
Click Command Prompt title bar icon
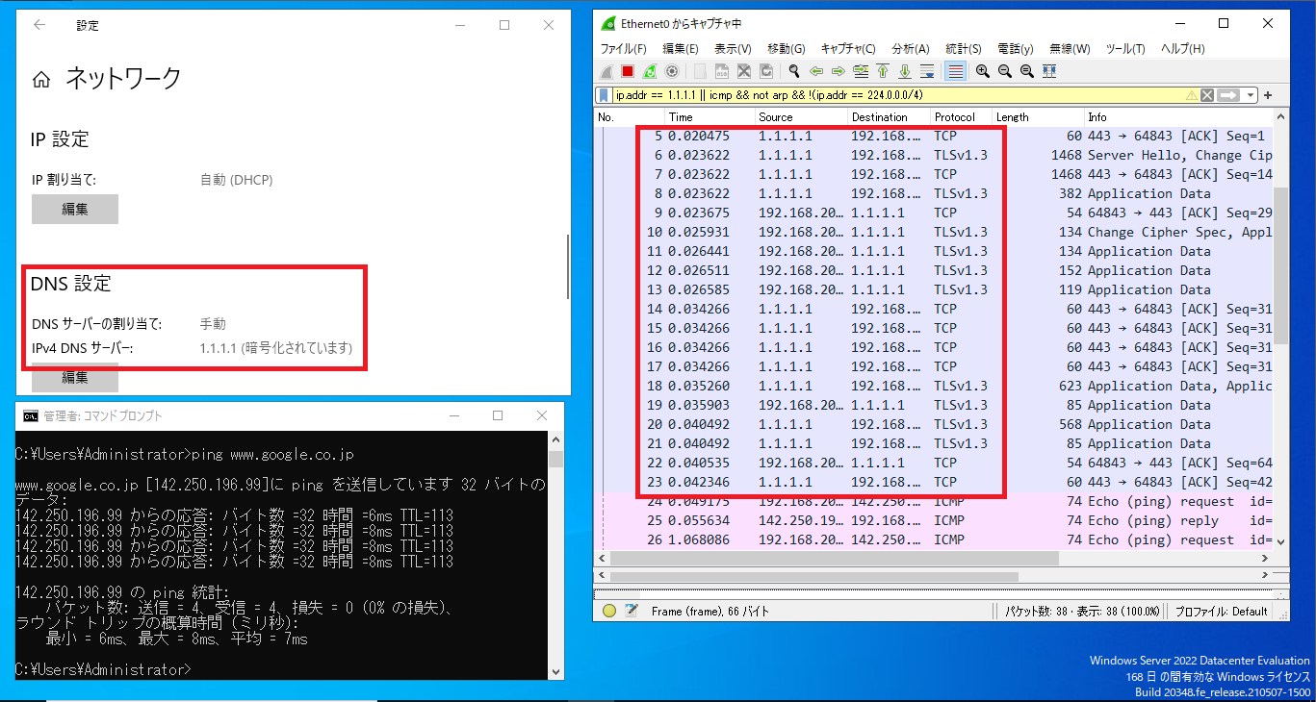point(31,416)
